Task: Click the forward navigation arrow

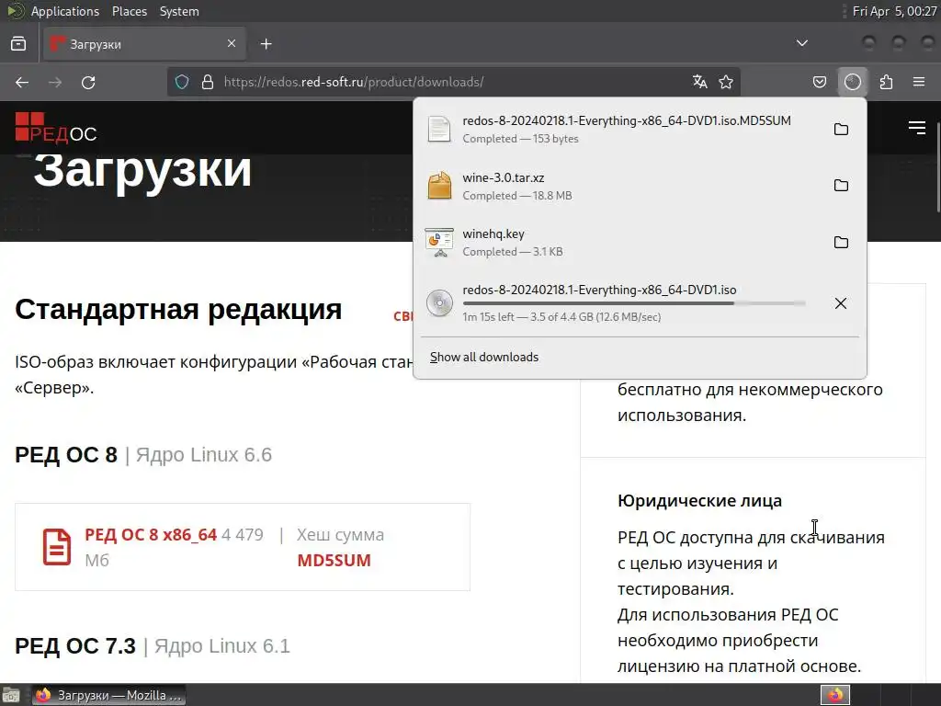Action: (55, 82)
